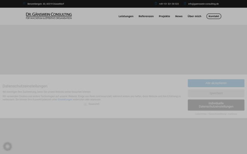This screenshot has width=247, height=154.
Task: Click the Speichern button
Action: 216,93
